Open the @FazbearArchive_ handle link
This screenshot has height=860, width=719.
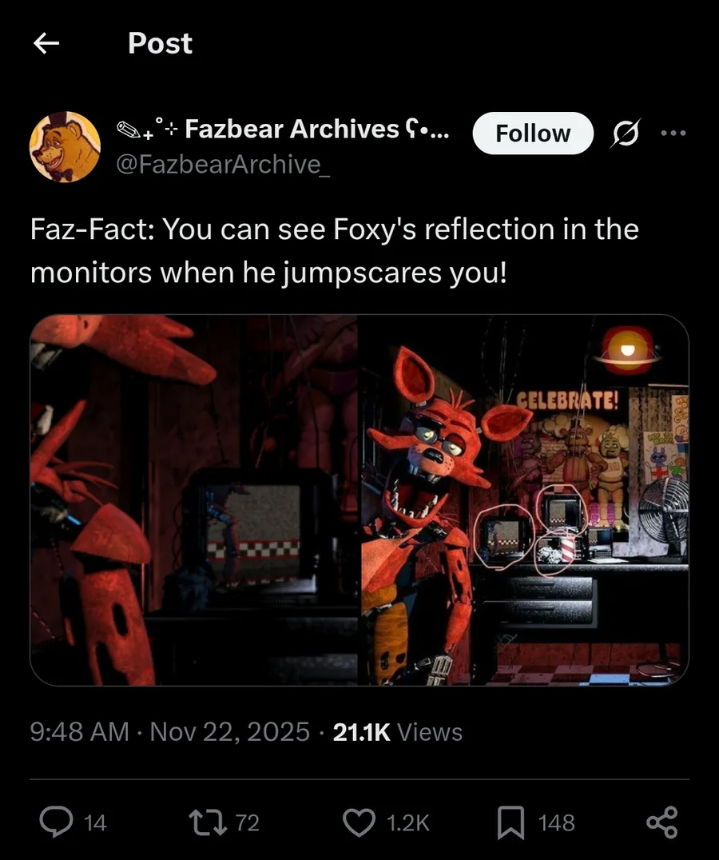(223, 164)
